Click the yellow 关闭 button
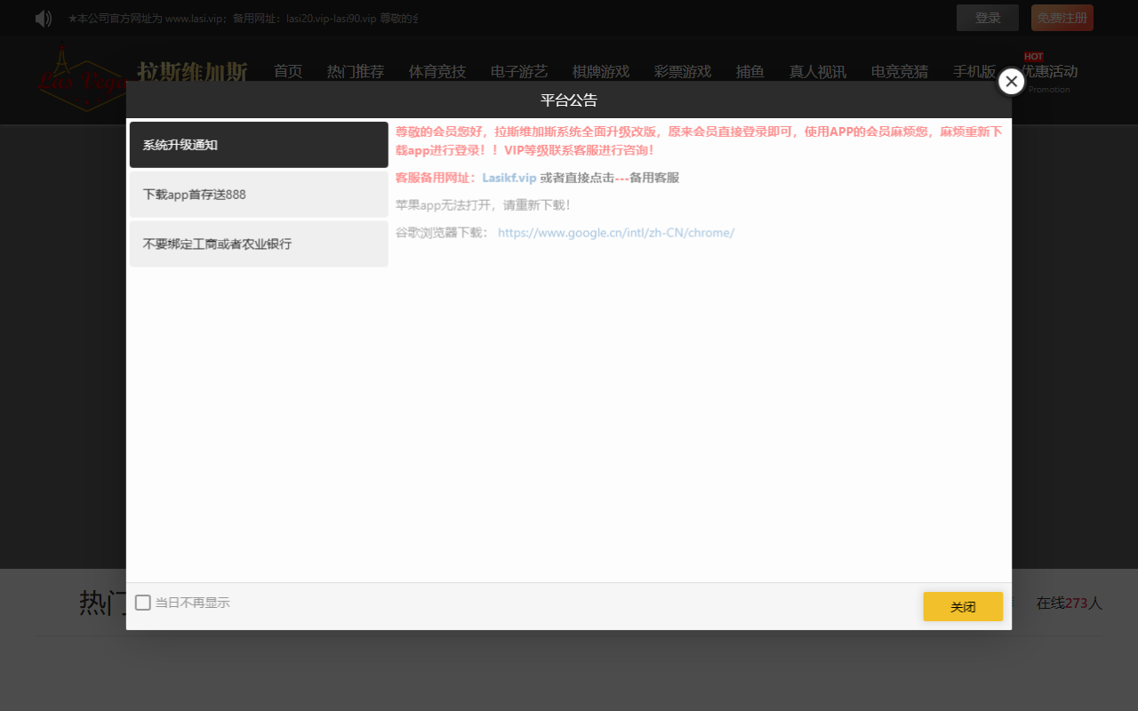The height and width of the screenshot is (711, 1138). pyautogui.click(x=963, y=606)
